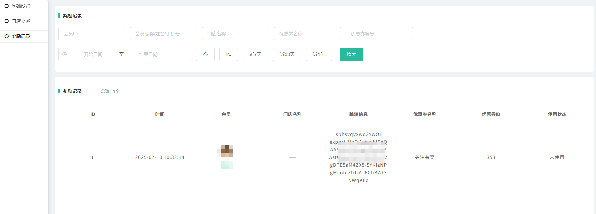This screenshot has height=214, width=596.
Task: Filter records by 昨 (yesterday)
Action: pos(228,54)
